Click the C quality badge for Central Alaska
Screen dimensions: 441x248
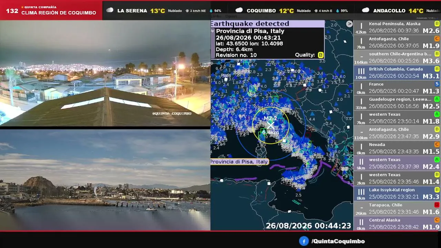click(437, 220)
